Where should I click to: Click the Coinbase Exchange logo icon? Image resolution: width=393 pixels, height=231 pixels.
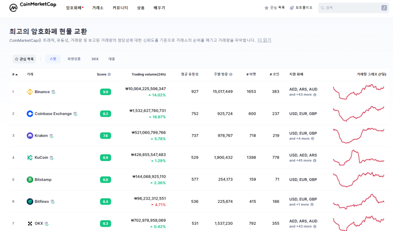[30, 114]
